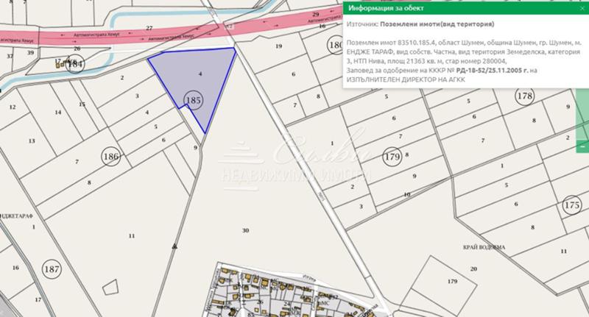The width and height of the screenshot is (589, 317).
Task: Click the small triangle survey marker
Action: click(x=174, y=246)
